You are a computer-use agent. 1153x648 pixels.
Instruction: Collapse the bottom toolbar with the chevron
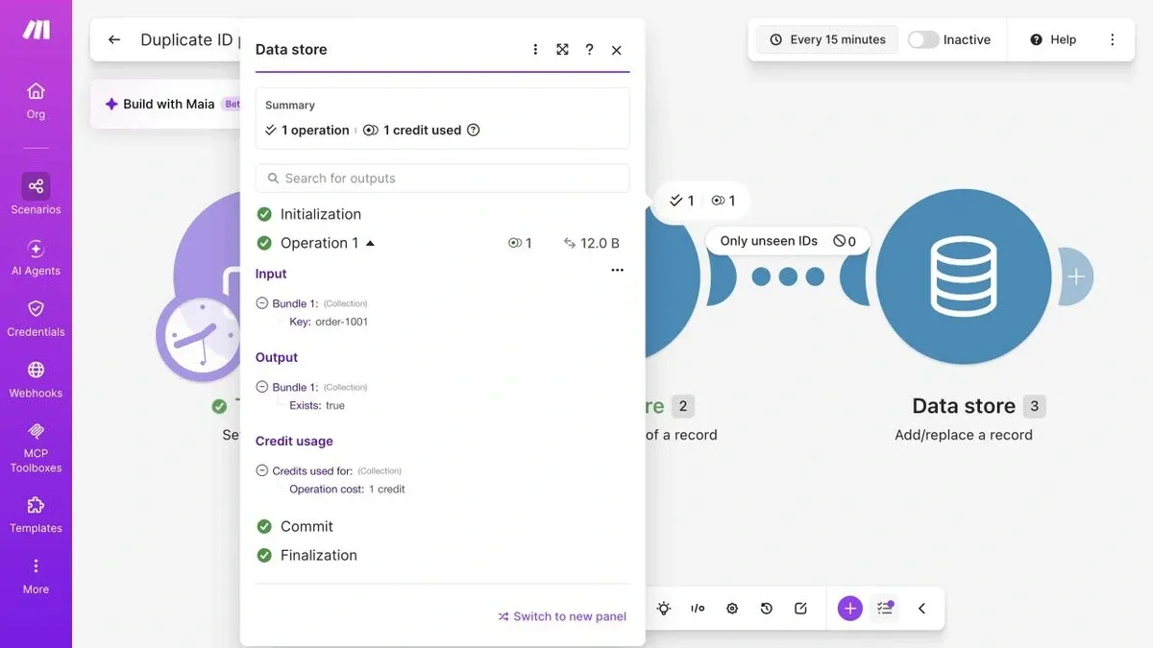click(x=921, y=608)
